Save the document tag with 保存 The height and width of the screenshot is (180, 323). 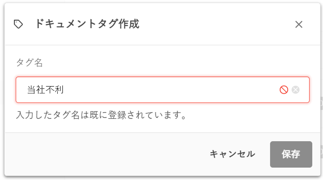tap(291, 154)
